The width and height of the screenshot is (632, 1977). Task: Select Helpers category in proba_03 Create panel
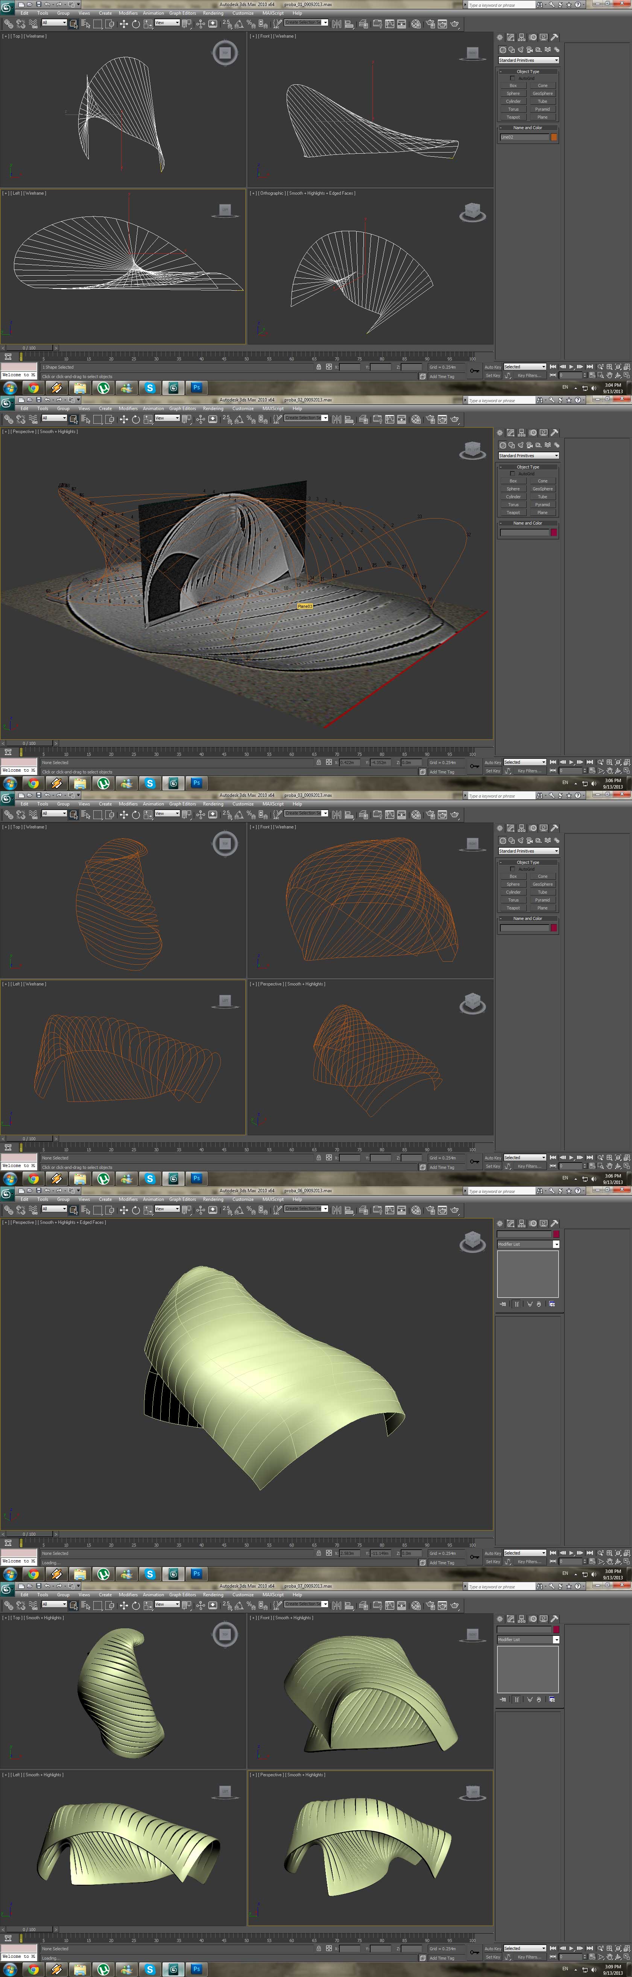tap(538, 841)
